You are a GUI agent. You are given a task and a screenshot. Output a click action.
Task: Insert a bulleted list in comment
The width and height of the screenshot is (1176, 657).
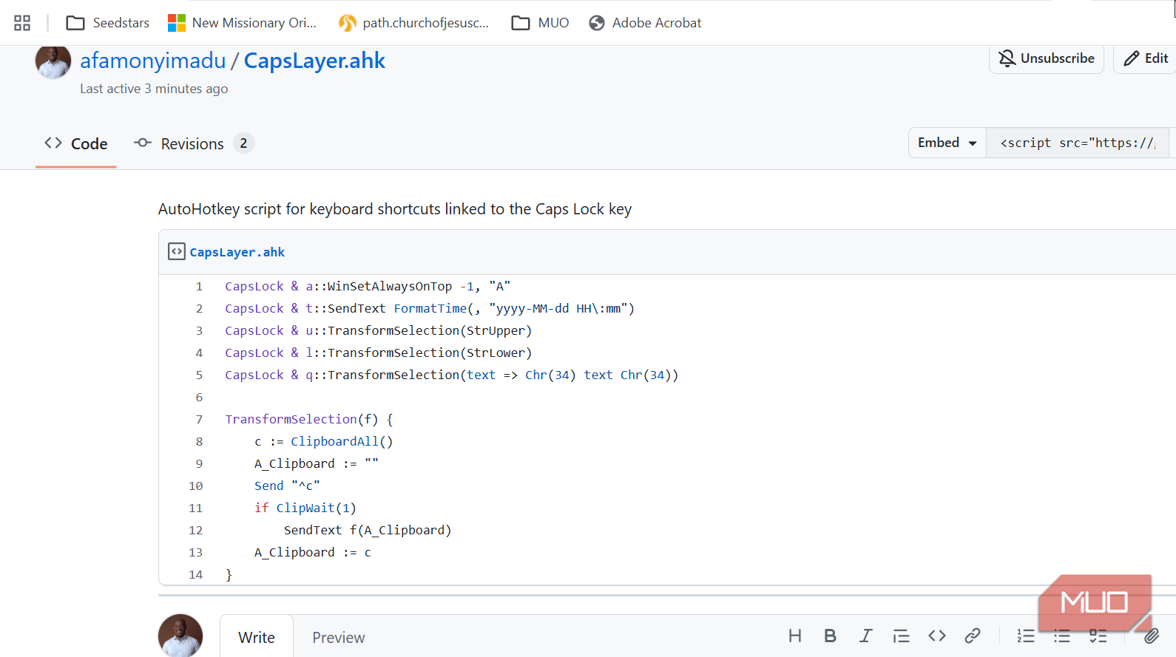pos(1062,636)
